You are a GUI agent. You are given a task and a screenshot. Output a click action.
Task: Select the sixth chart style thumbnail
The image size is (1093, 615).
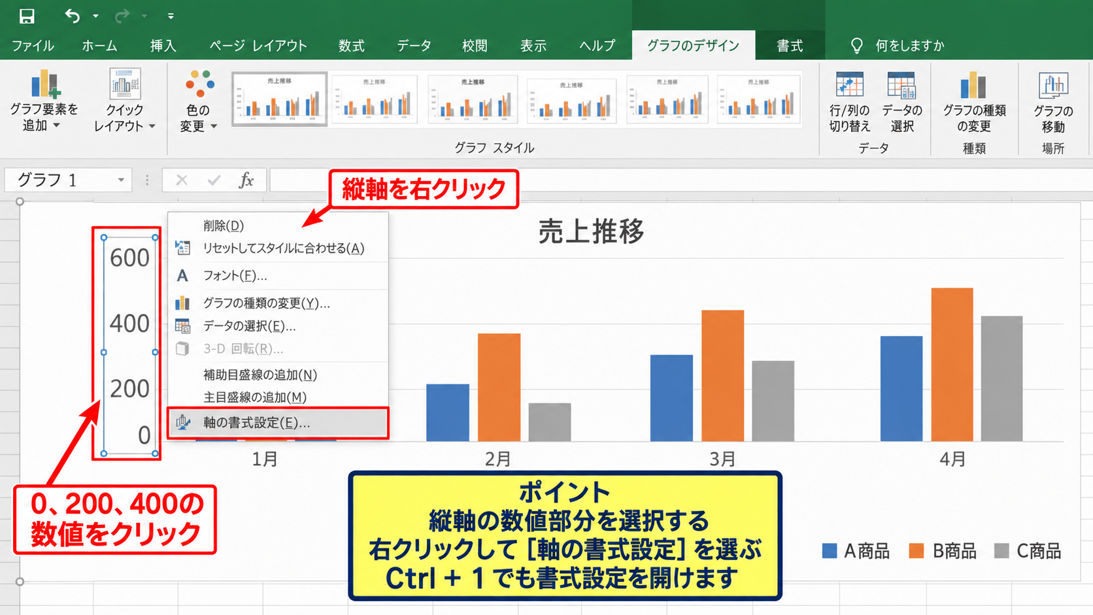(758, 99)
